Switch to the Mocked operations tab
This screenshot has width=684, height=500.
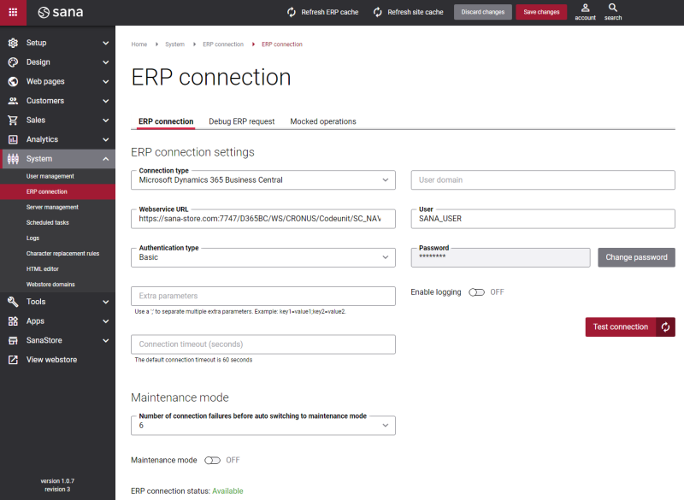pos(323,121)
